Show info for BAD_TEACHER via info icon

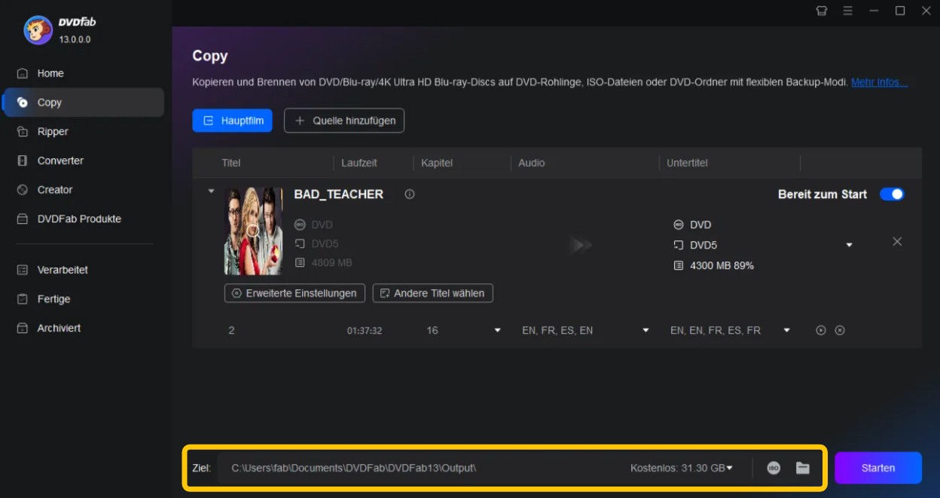[x=410, y=194]
